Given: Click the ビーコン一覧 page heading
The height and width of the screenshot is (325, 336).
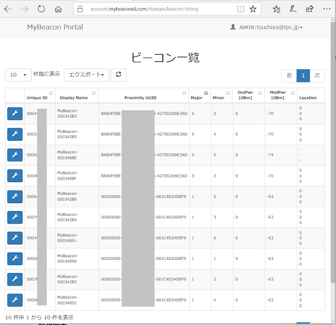Looking at the screenshot, I should point(165,57).
